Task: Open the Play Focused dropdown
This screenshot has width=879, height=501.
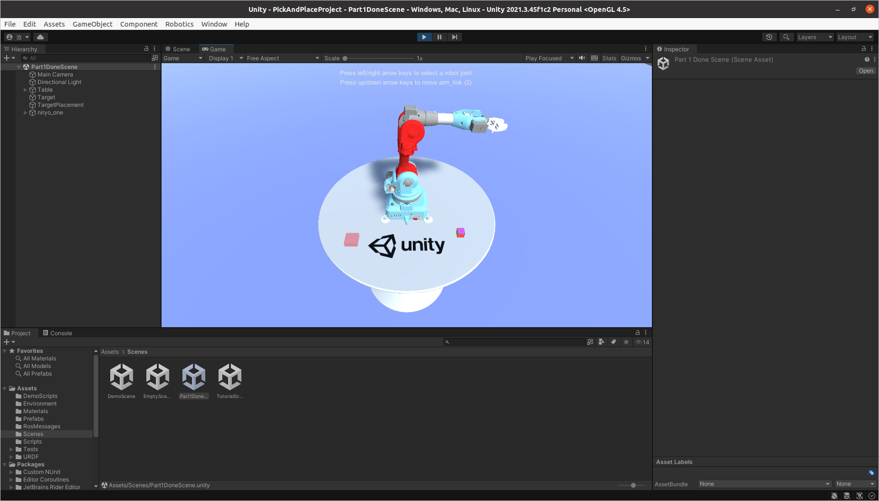Action: coord(549,58)
